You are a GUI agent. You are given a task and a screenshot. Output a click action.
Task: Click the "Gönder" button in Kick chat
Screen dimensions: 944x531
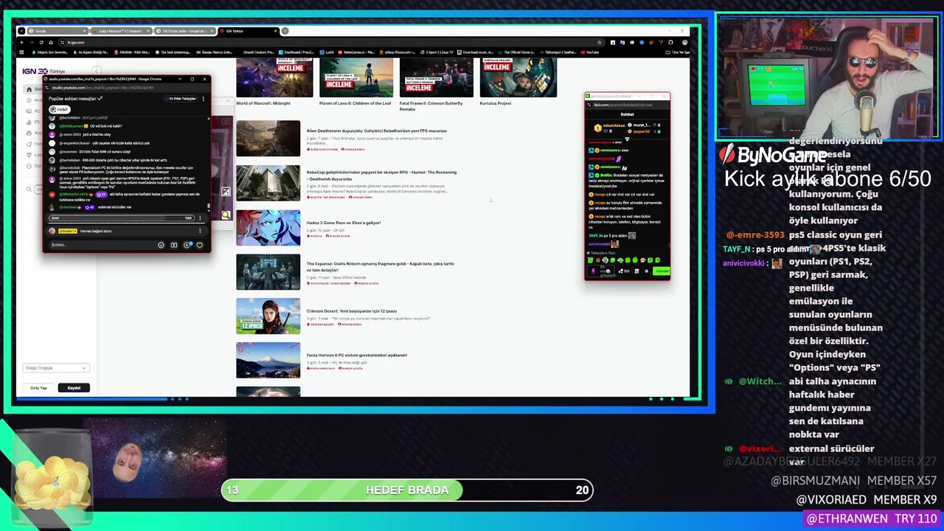[662, 271]
